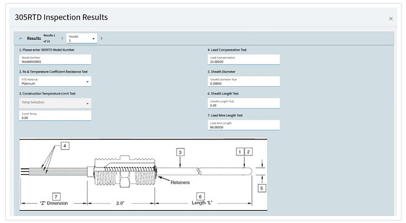Click the Retainers label in the diagram
Image resolution: width=406 pixels, height=223 pixels.
click(180, 183)
